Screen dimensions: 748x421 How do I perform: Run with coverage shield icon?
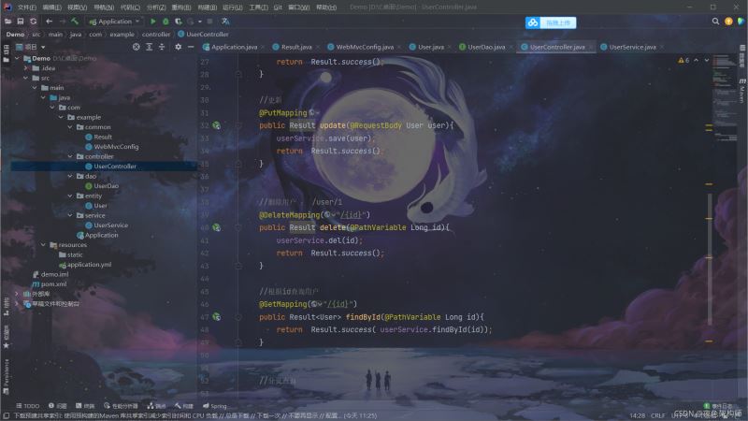coord(178,22)
